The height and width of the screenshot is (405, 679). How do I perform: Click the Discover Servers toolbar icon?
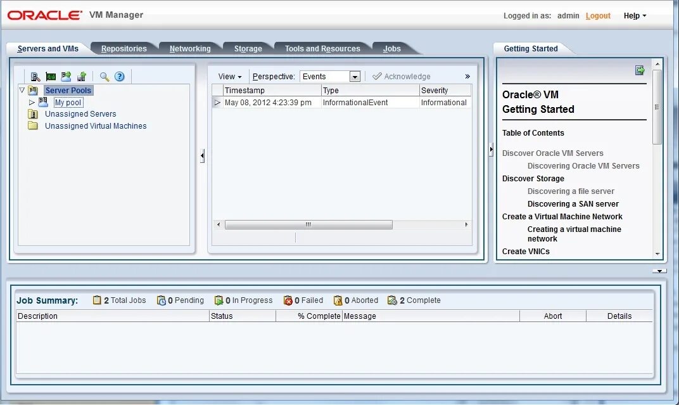click(35, 77)
